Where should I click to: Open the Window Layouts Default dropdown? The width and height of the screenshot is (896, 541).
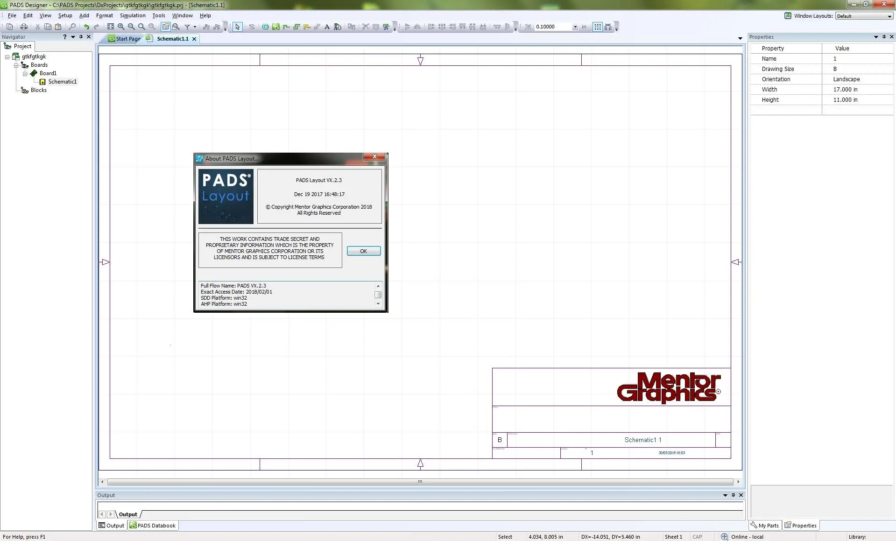[x=889, y=16]
